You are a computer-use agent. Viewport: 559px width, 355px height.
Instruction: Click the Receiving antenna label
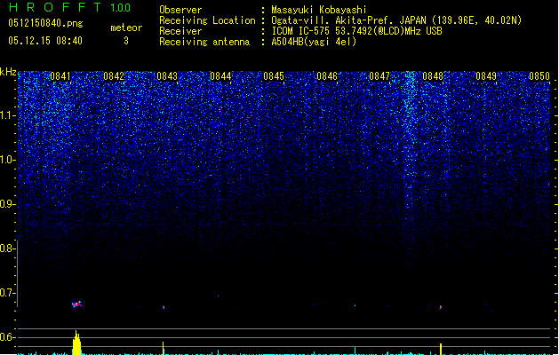tap(204, 42)
